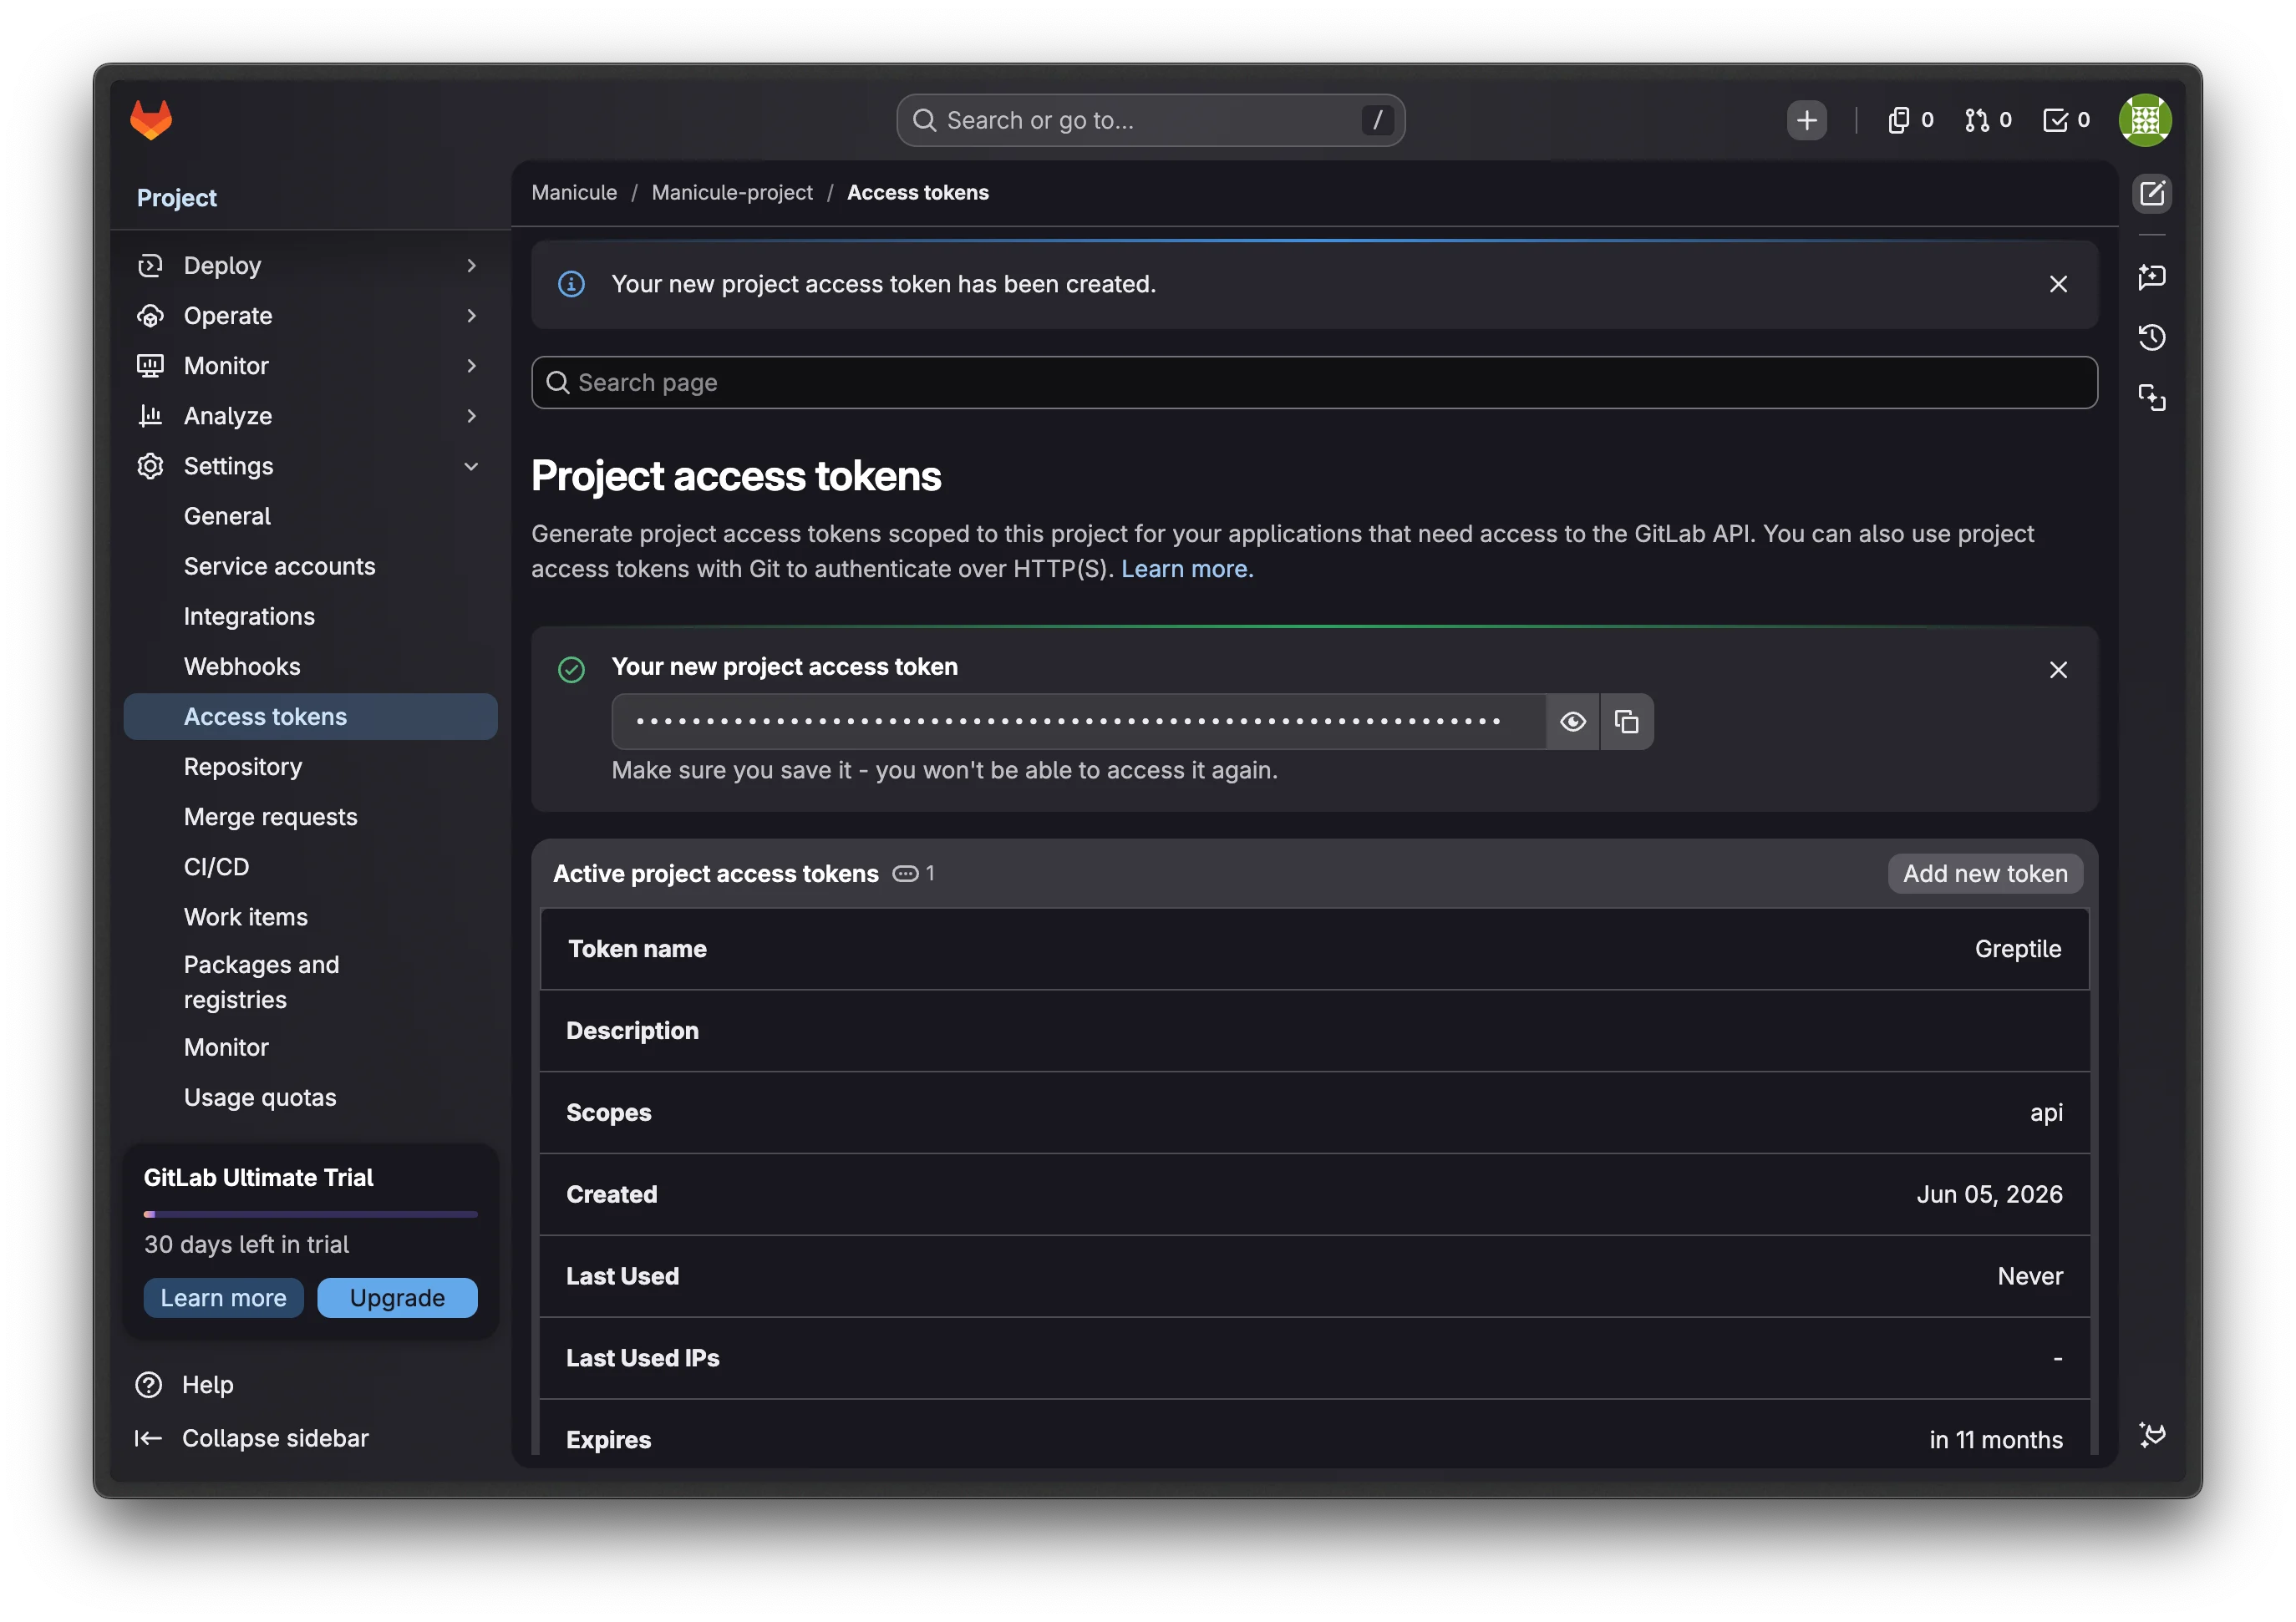Click the info icon in created banner
This screenshot has width=2296, height=1622.
571,284
